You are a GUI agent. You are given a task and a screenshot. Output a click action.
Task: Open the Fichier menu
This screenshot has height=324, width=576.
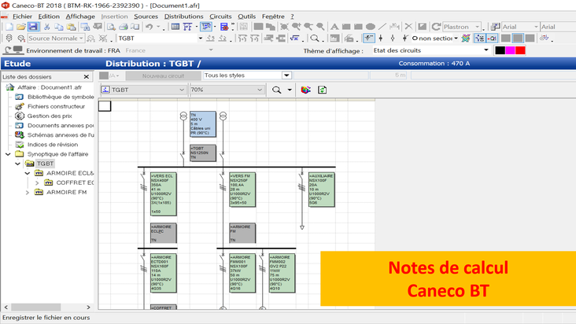22,17
